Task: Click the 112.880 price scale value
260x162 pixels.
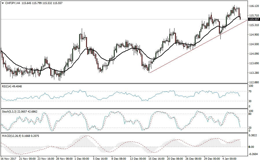Action: point(254,82)
